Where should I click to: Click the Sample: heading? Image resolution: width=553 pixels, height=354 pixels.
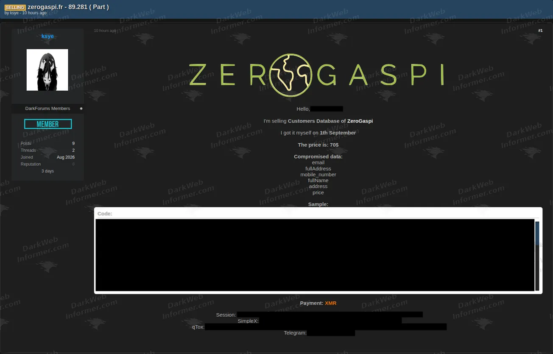click(318, 204)
